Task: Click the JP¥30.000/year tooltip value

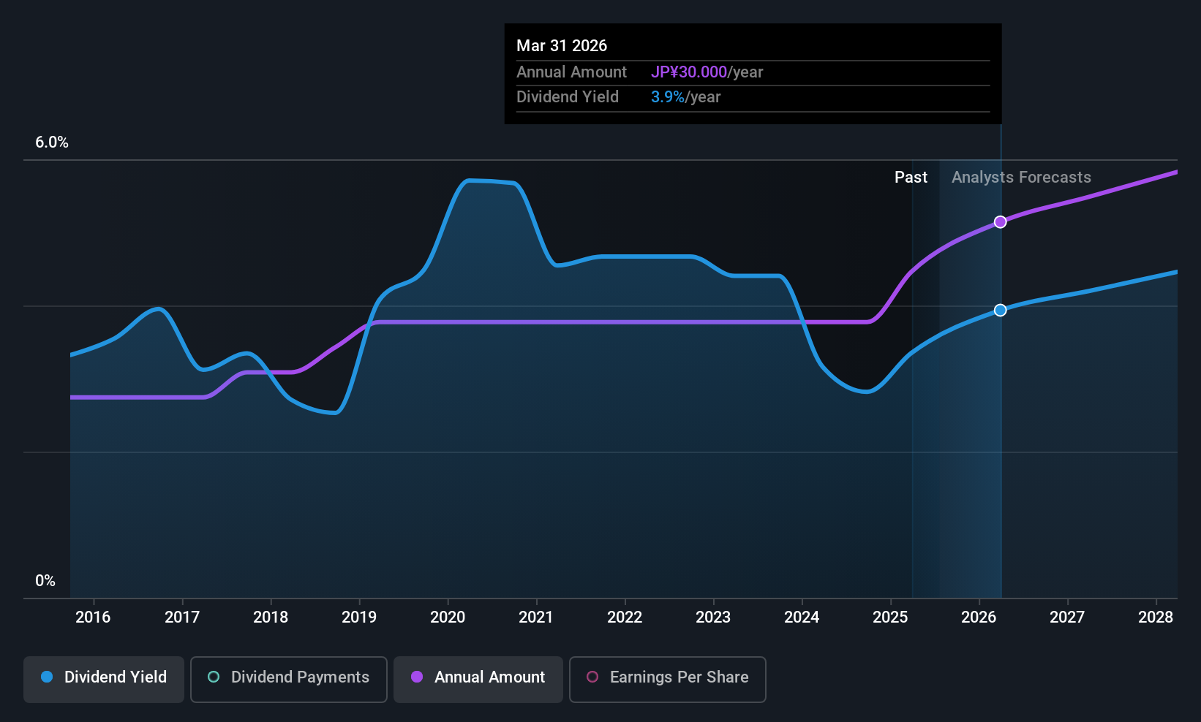Action: (707, 72)
